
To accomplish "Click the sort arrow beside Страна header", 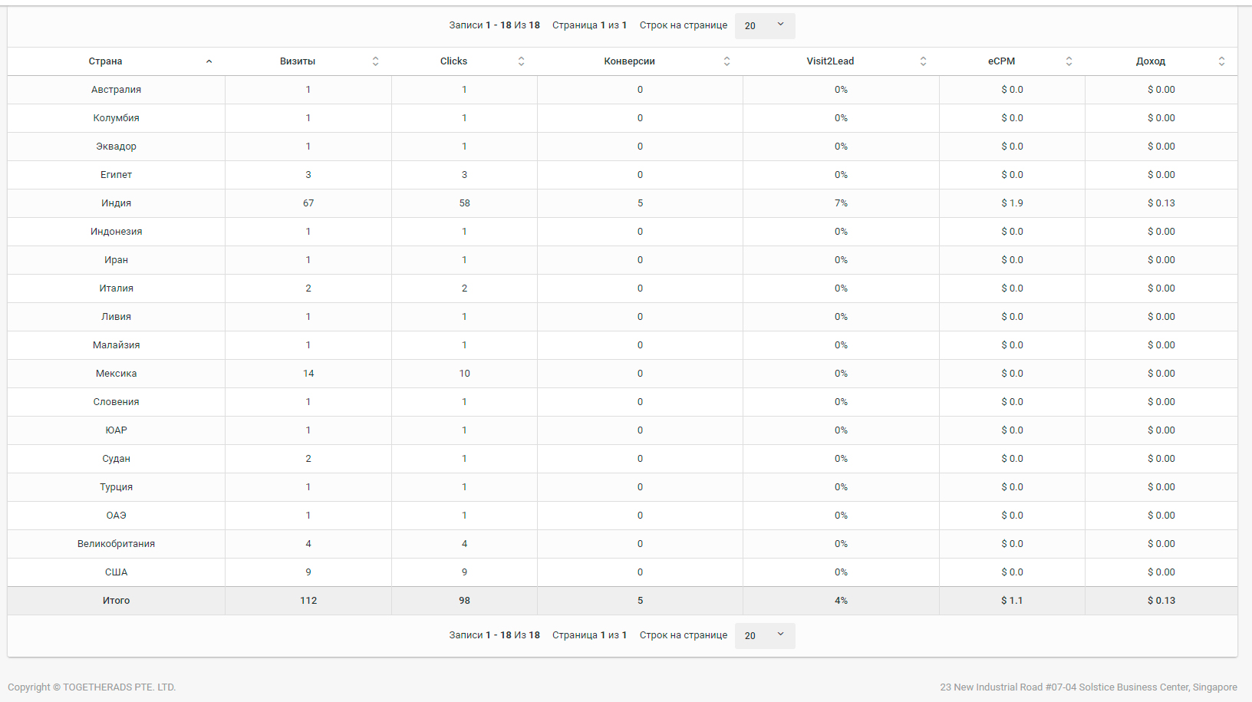I will tap(209, 61).
